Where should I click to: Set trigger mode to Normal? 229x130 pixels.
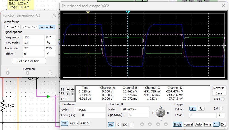pos(188,124)
